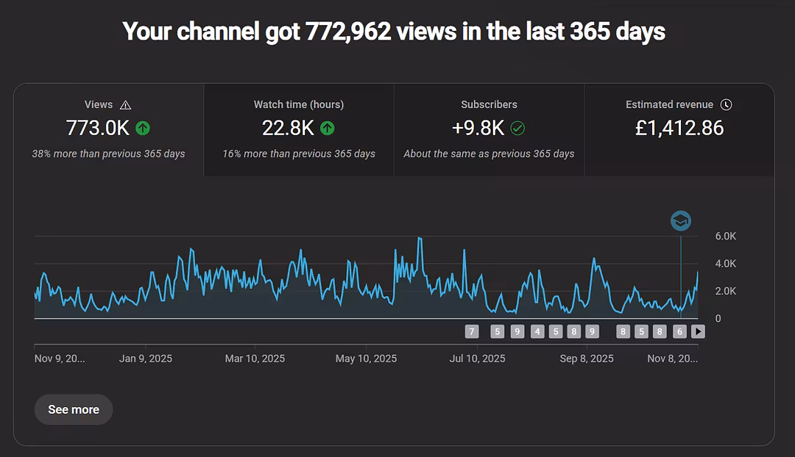Open the video marker labeled 7

click(x=472, y=331)
